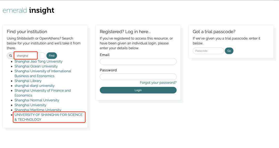Click the trial Passcode field
279x148 pixels.
(208, 51)
